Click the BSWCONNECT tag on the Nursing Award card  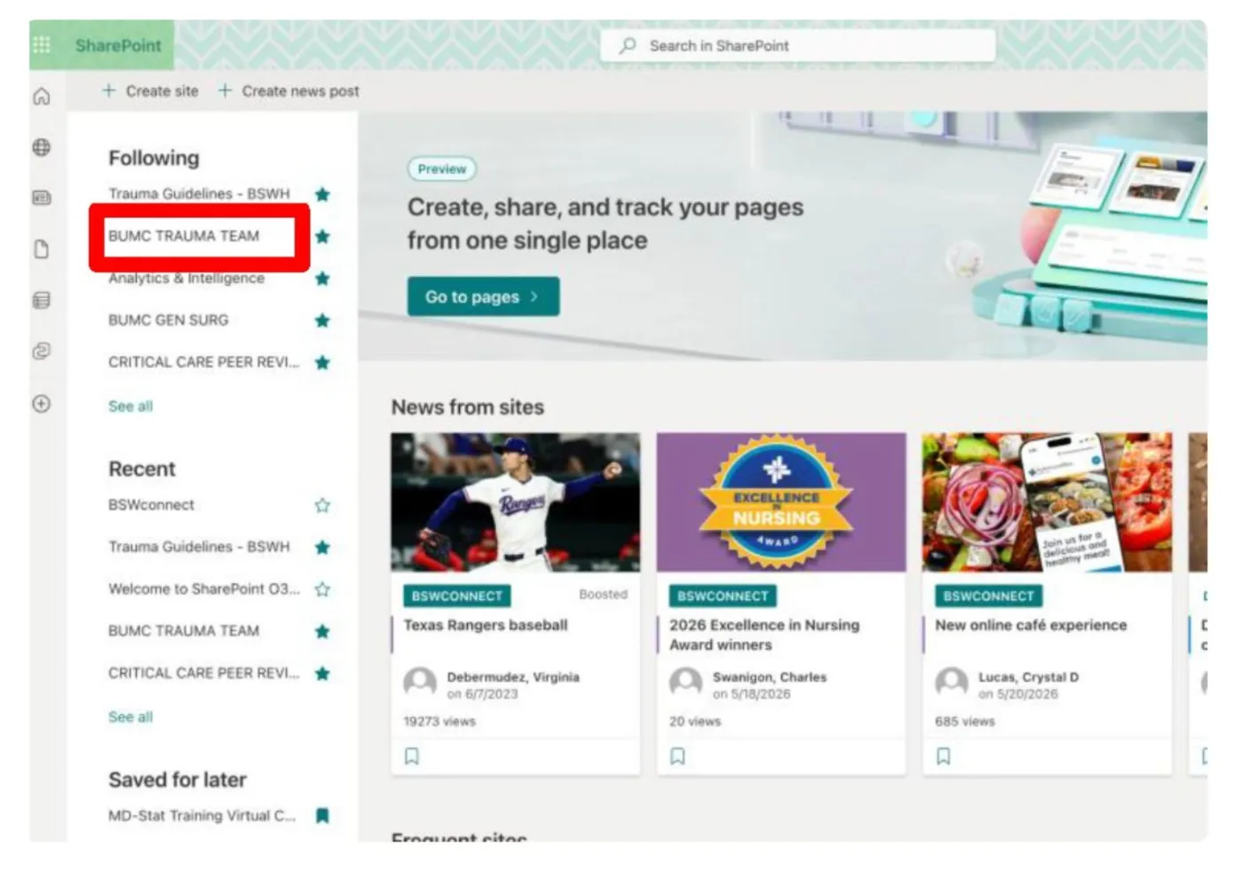pos(723,596)
